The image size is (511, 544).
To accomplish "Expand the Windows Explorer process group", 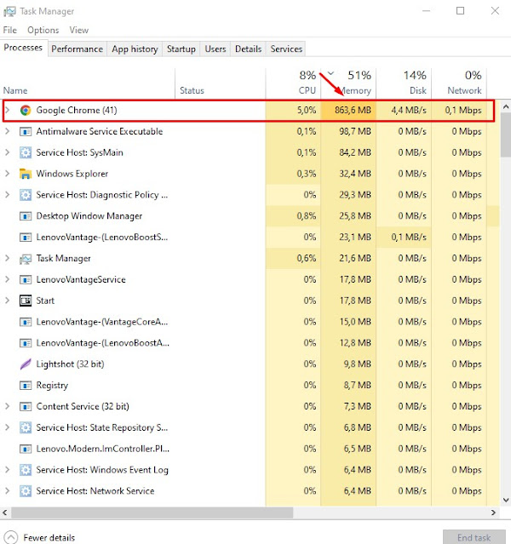I will pyautogui.click(x=8, y=174).
